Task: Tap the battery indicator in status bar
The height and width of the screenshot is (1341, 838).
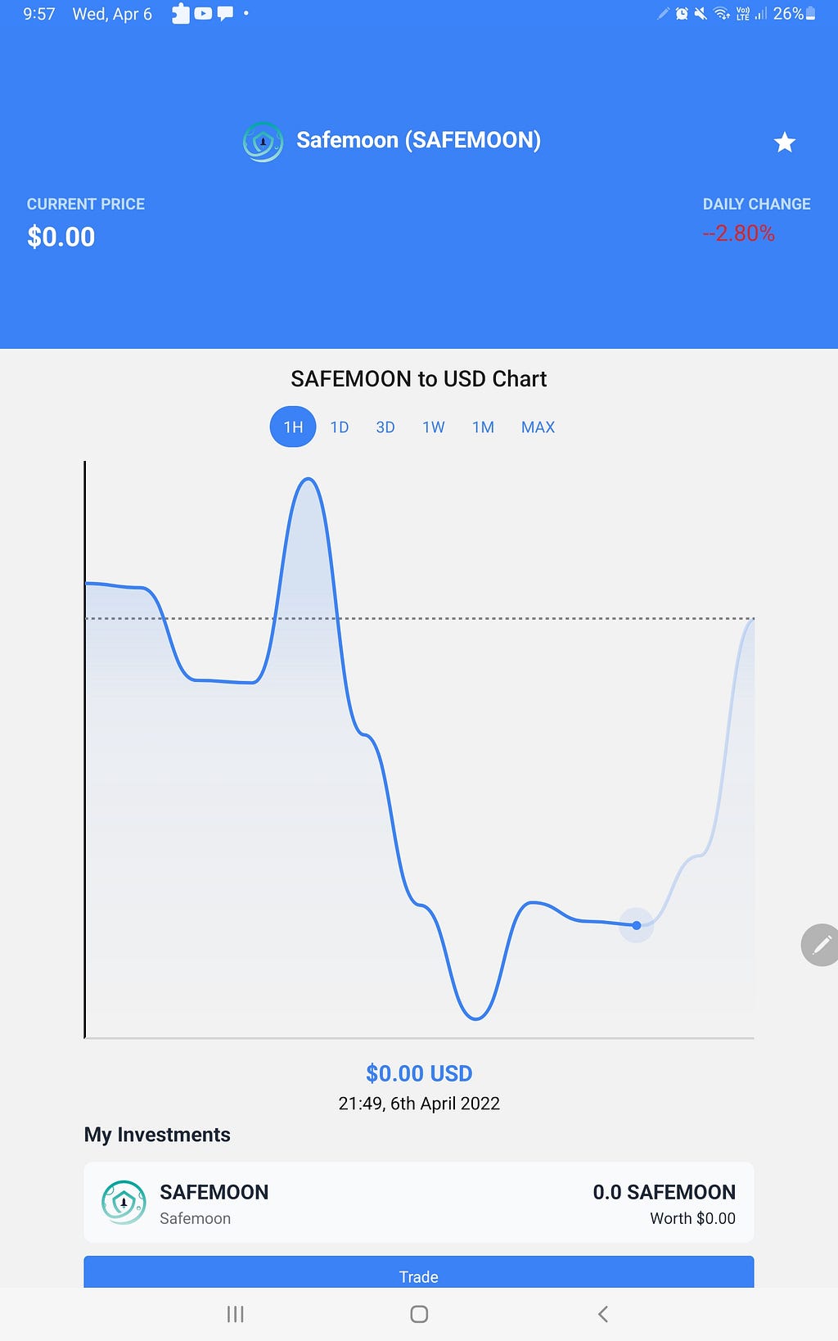Action: [x=810, y=13]
